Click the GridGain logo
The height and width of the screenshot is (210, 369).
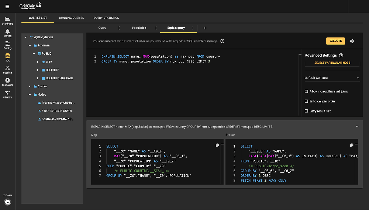tap(30, 6)
